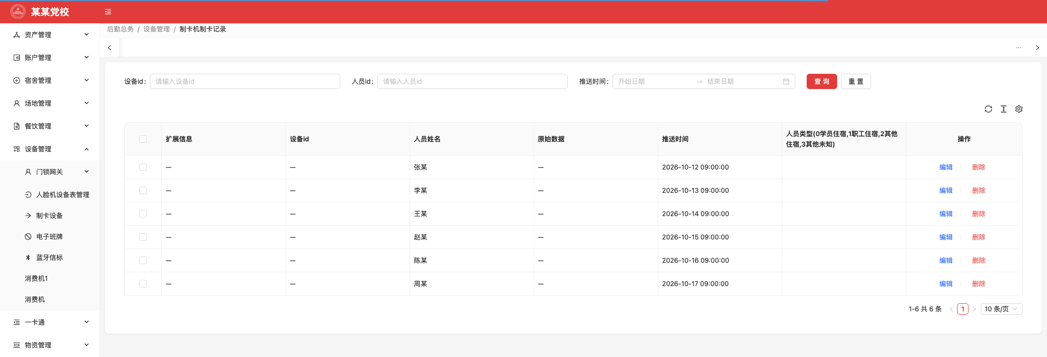Select page 1 in pagination
1047x357 pixels.
pos(963,309)
